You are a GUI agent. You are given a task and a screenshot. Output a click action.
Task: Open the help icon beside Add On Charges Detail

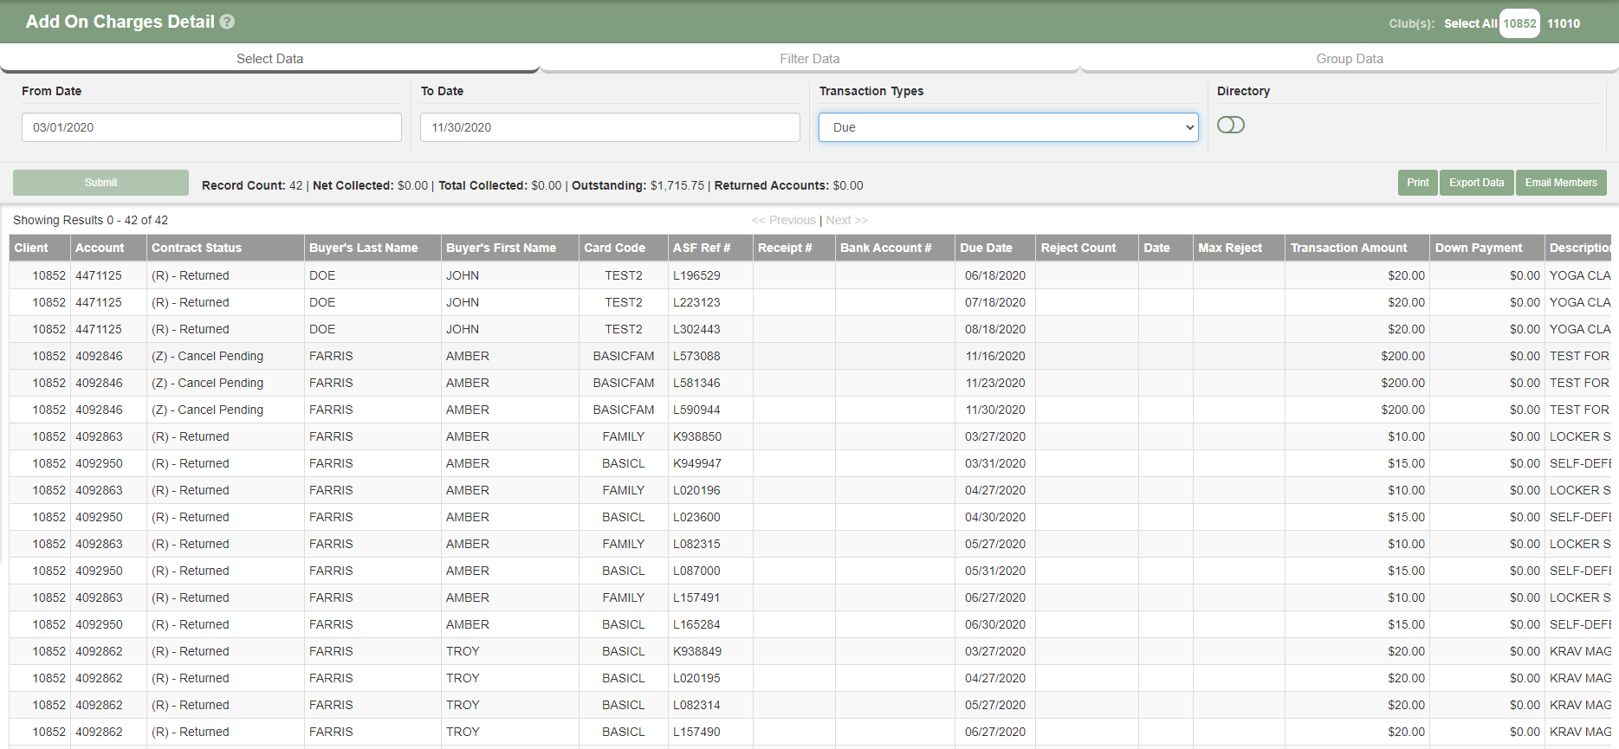tap(227, 22)
